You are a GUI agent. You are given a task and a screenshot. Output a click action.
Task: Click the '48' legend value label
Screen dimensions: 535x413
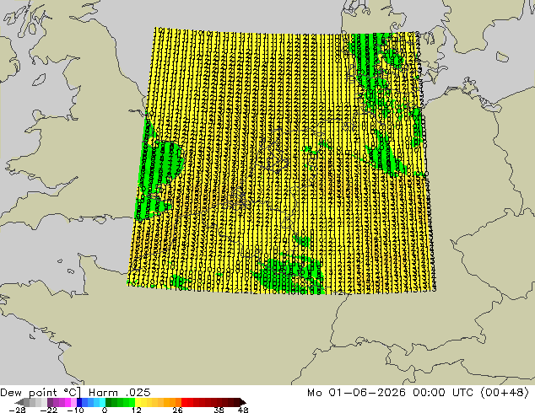(243, 410)
